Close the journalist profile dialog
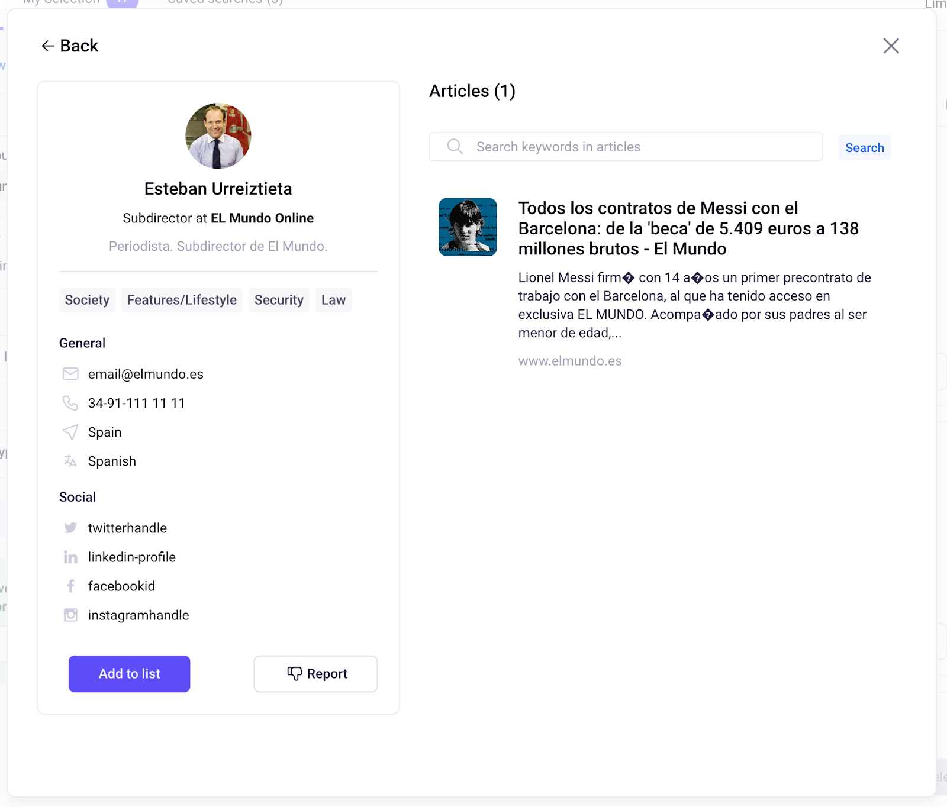 click(891, 46)
